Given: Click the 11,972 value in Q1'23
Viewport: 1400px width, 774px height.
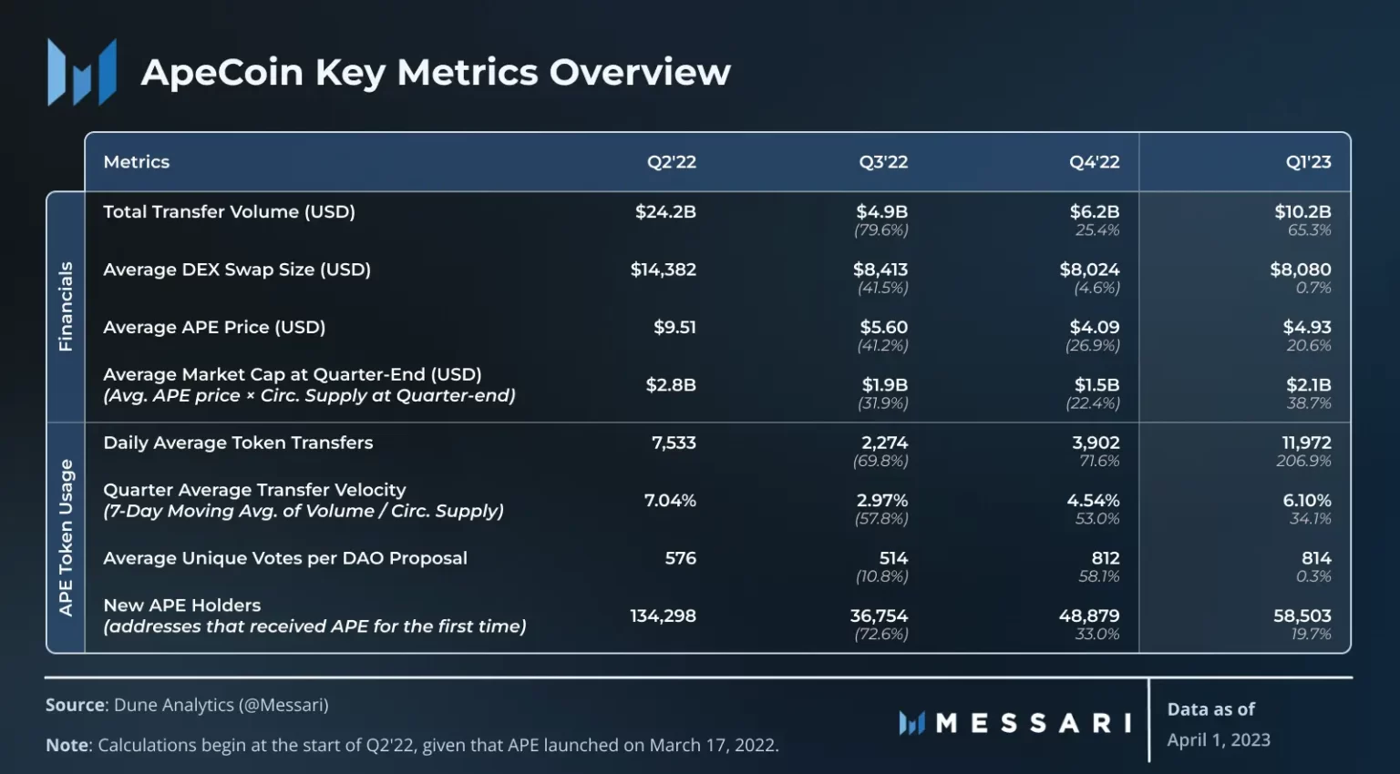Looking at the screenshot, I should (x=1306, y=443).
